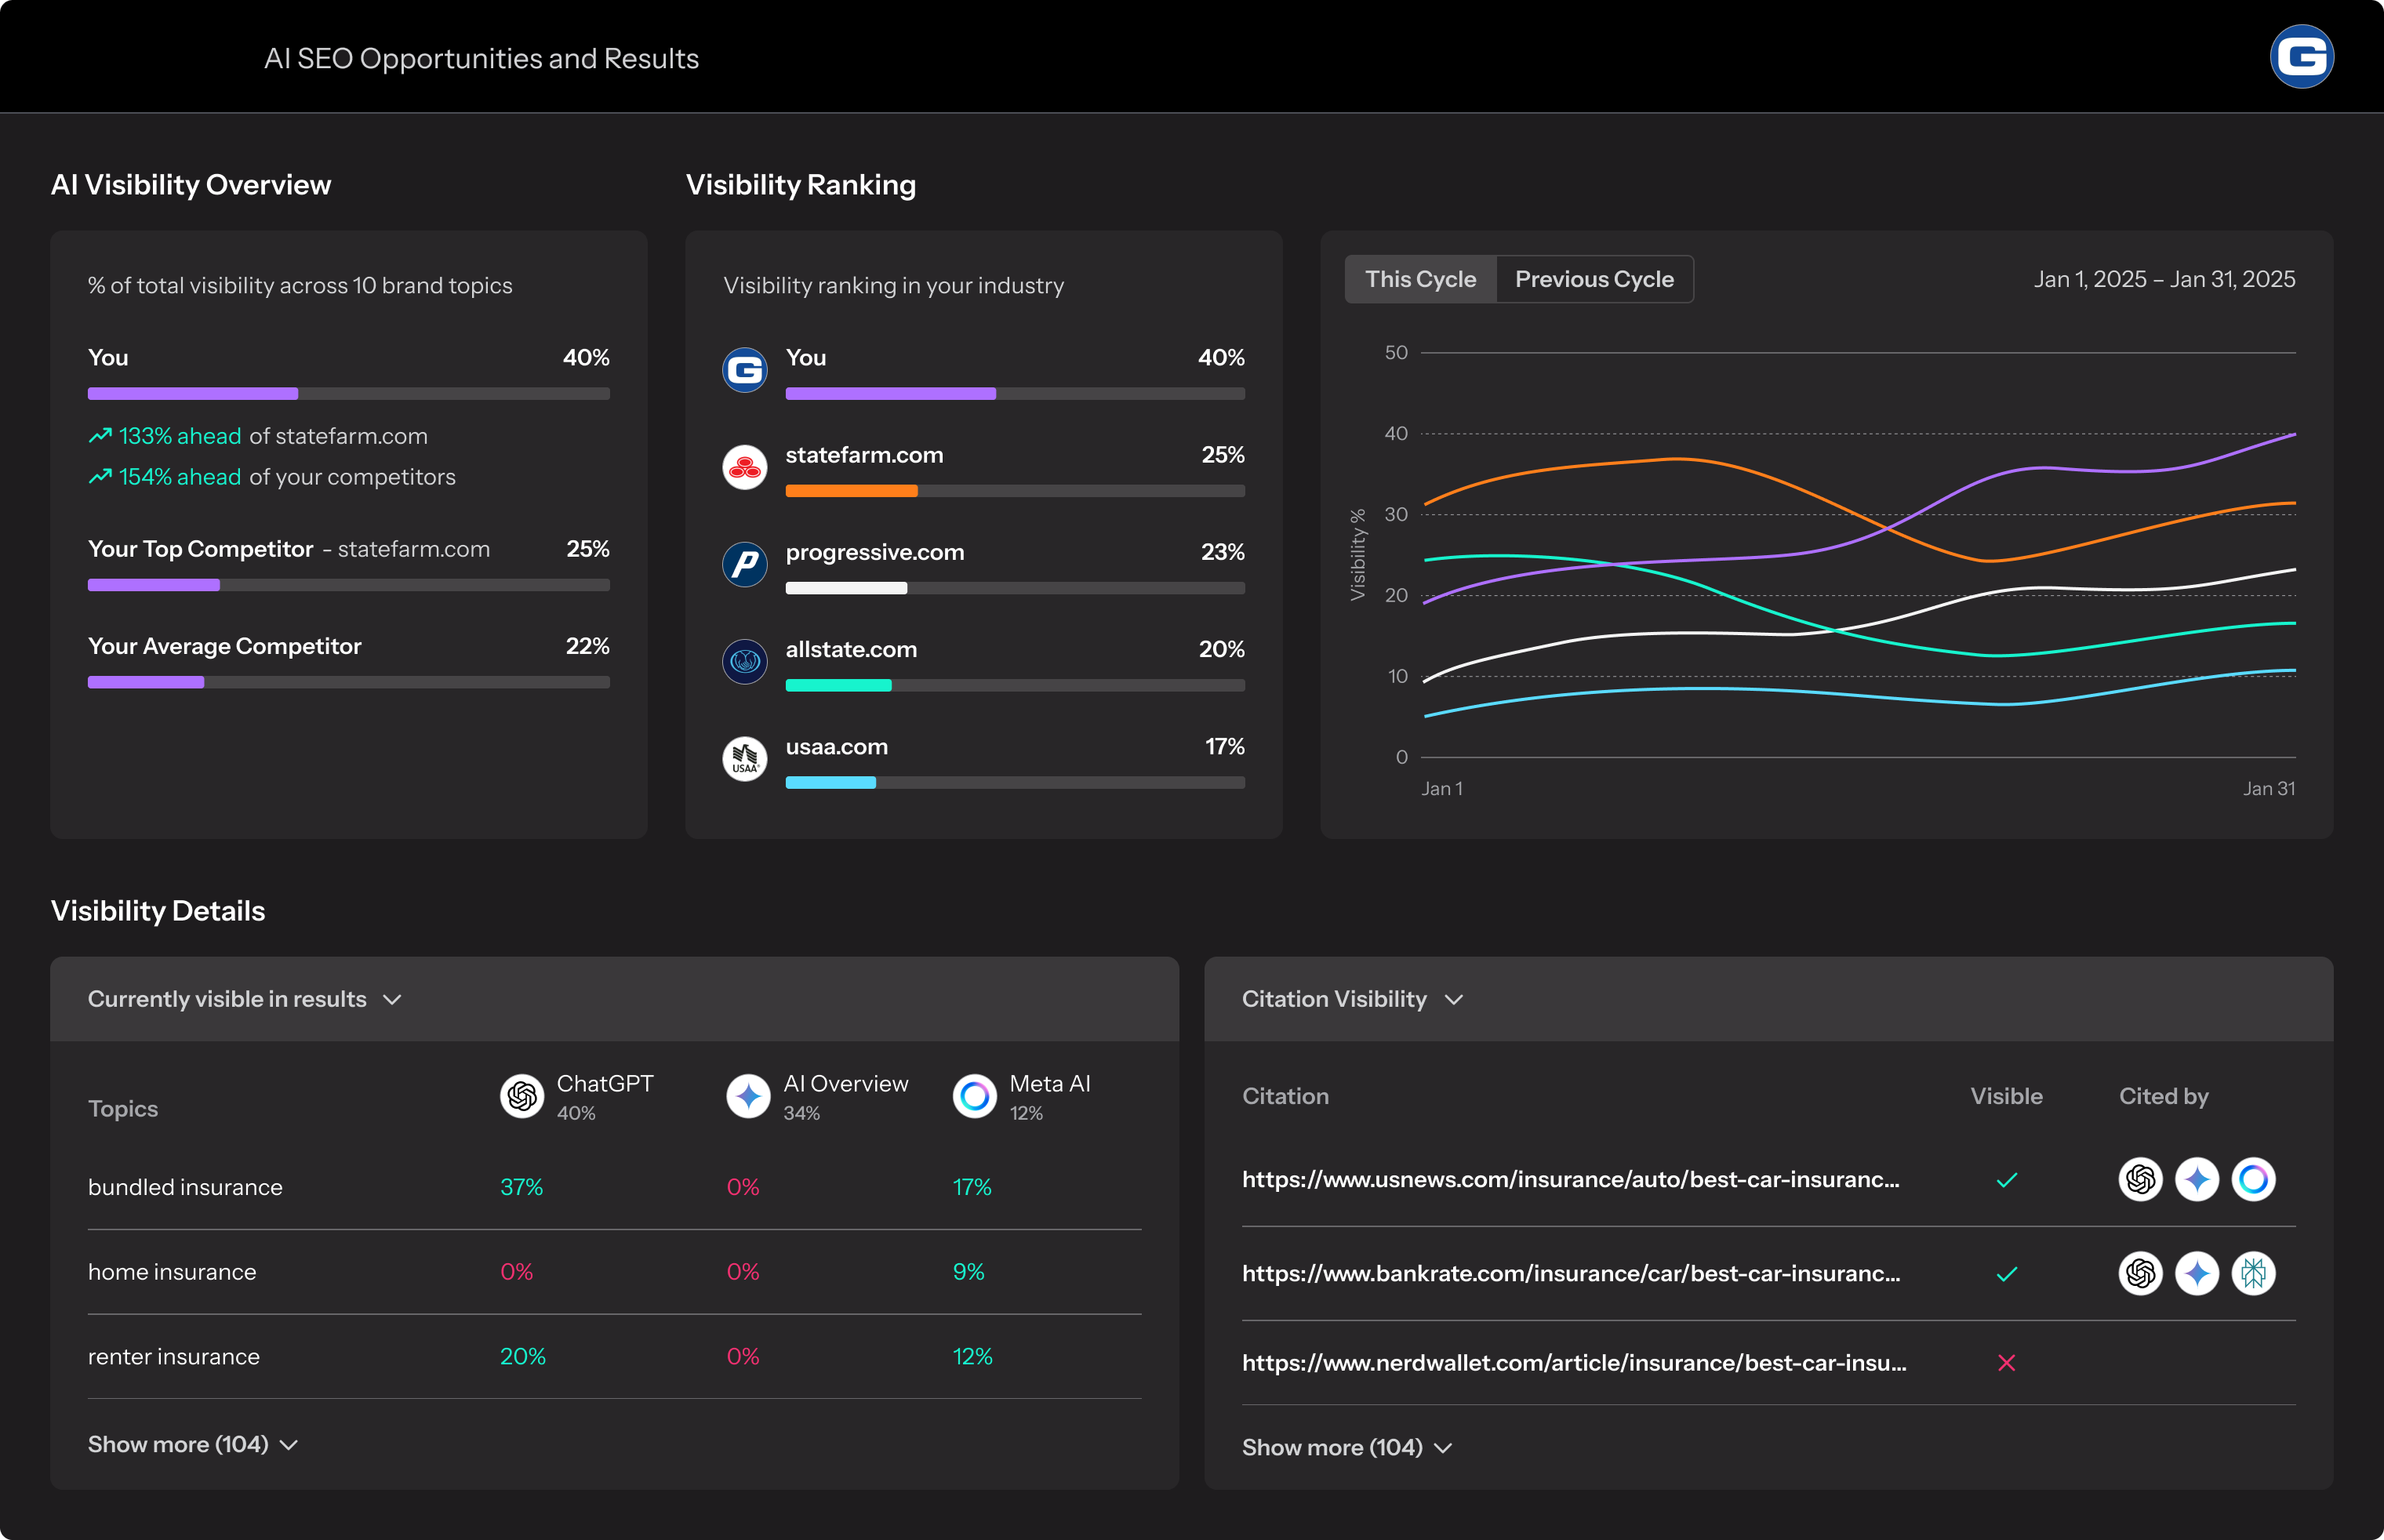Click the GEICO profile logo in header
This screenshot has width=2384, height=1540.
tap(2301, 57)
